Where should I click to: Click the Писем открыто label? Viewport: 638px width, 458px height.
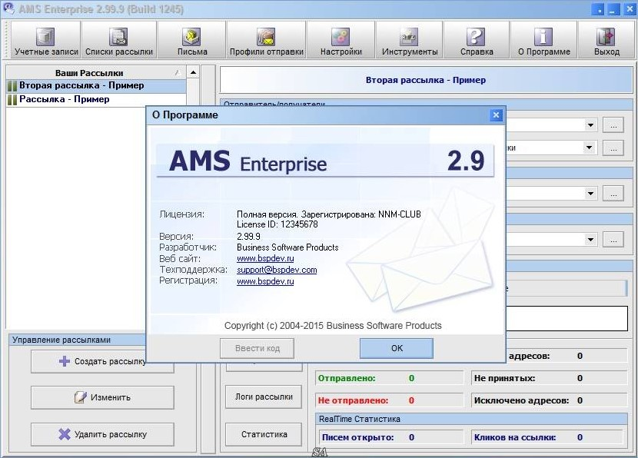click(x=357, y=438)
